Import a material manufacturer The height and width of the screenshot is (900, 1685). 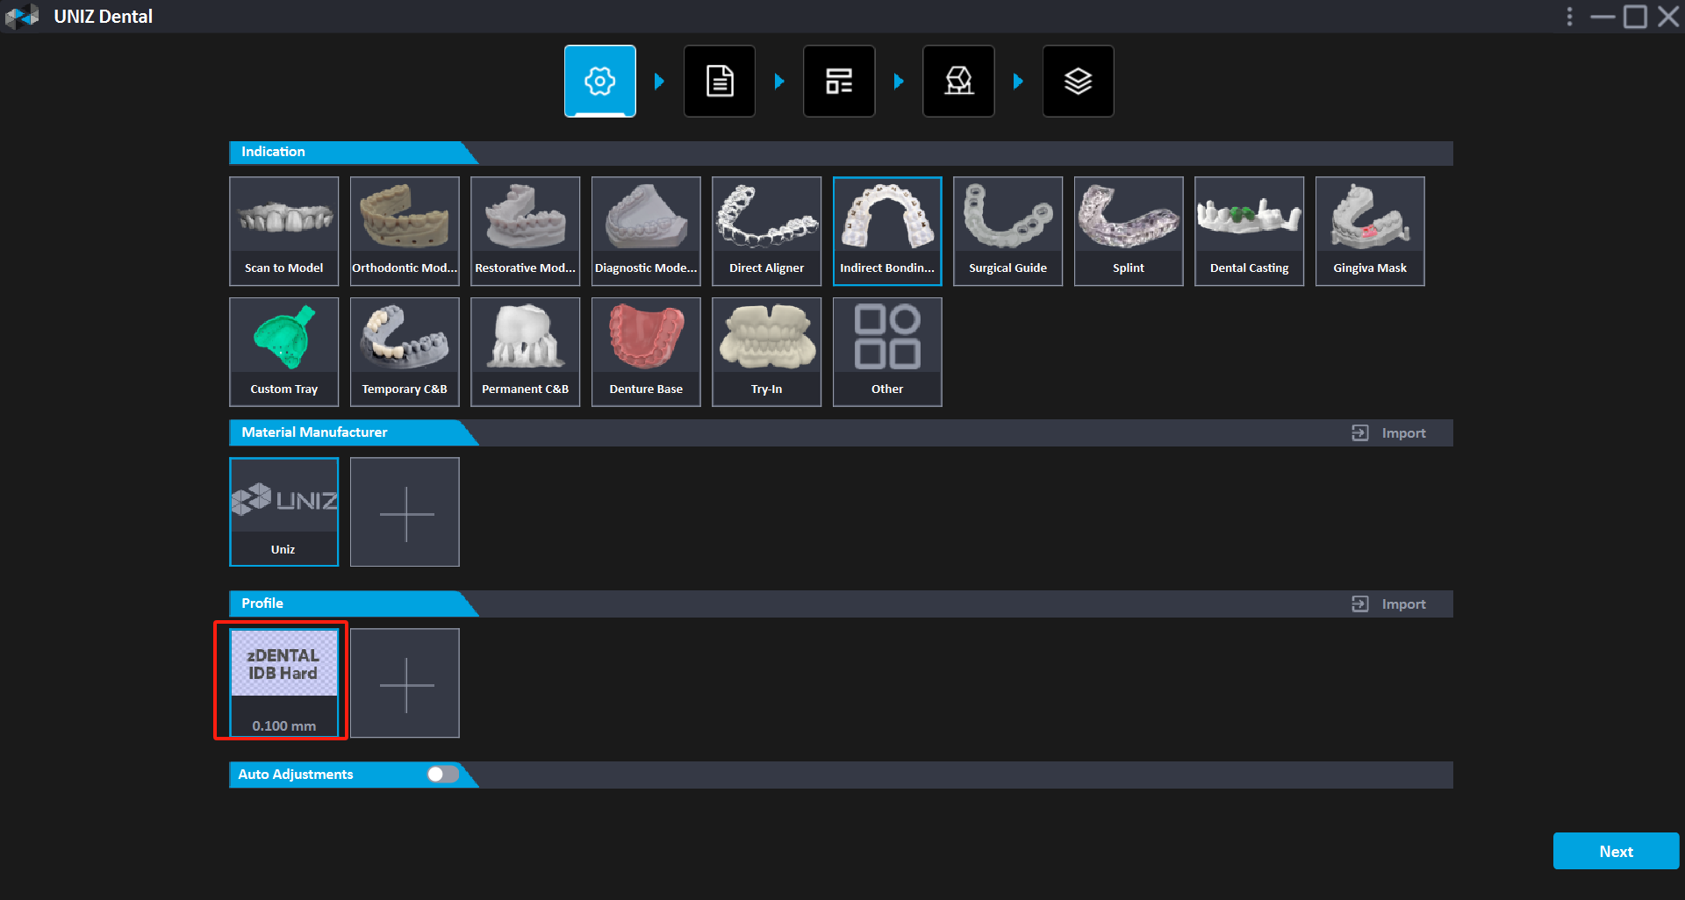(1389, 433)
